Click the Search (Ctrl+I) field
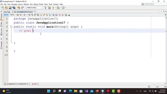Viewport: 167px width, 94px height. [154, 4]
